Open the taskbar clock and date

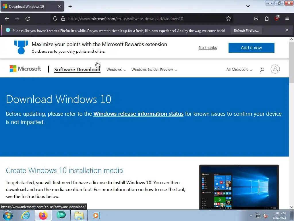tap(279, 216)
